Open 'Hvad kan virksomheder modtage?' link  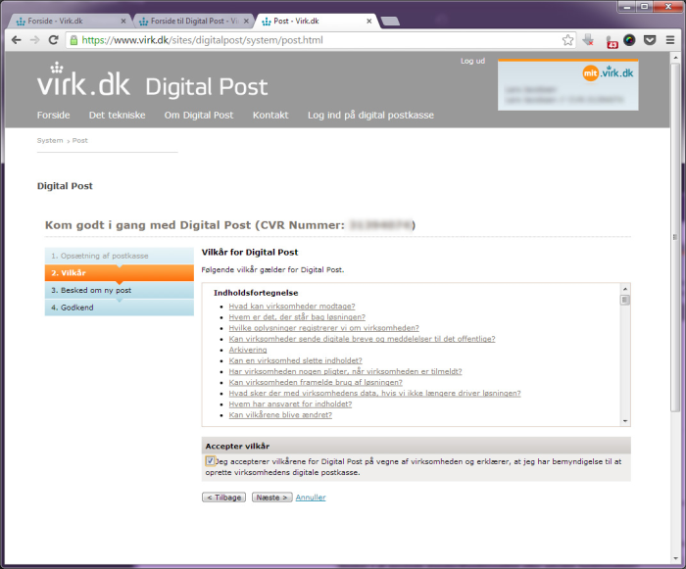(x=292, y=307)
